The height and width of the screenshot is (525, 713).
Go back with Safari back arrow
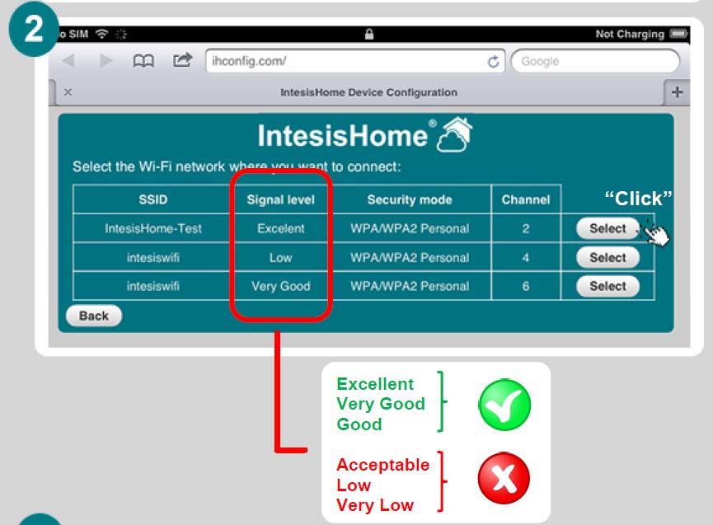click(68, 60)
